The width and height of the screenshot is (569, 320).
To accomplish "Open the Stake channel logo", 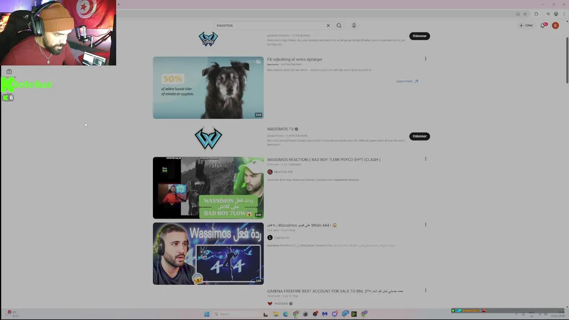I will (x=208, y=39).
